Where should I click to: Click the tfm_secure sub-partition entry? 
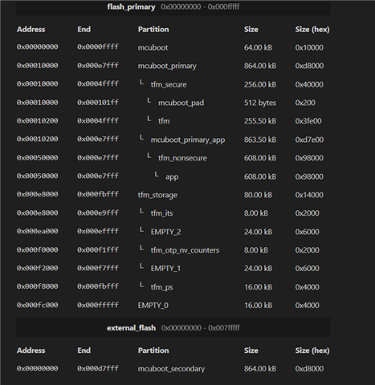[x=169, y=84]
